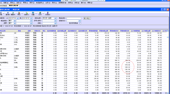
Task: Tick the 显示所有商品 checkbox
Action: point(80,23)
